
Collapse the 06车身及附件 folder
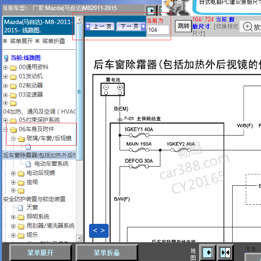[5, 129]
